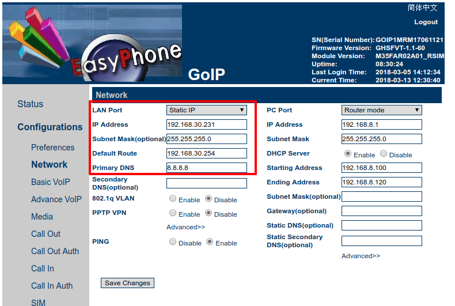
Task: Log out using the Logout link
Action: [426, 22]
